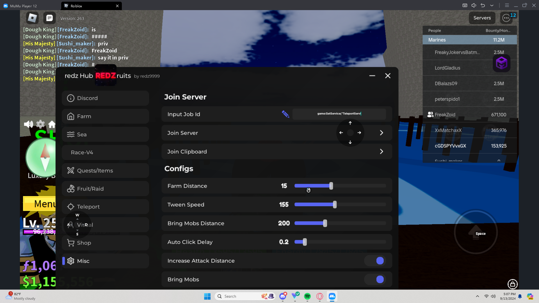Open Spotify from the taskbar

pyautogui.click(x=307, y=296)
